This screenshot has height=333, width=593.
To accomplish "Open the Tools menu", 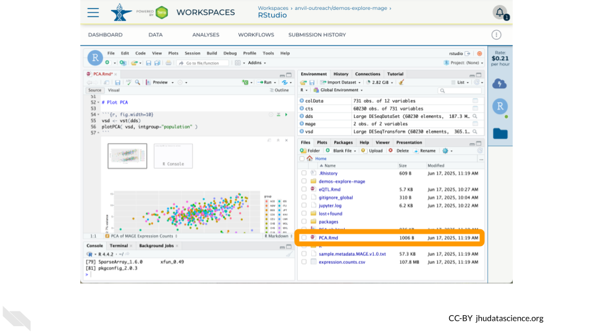I will tap(268, 53).
